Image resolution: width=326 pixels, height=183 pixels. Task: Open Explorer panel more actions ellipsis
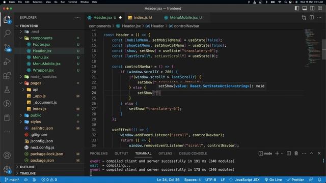(x=77, y=18)
